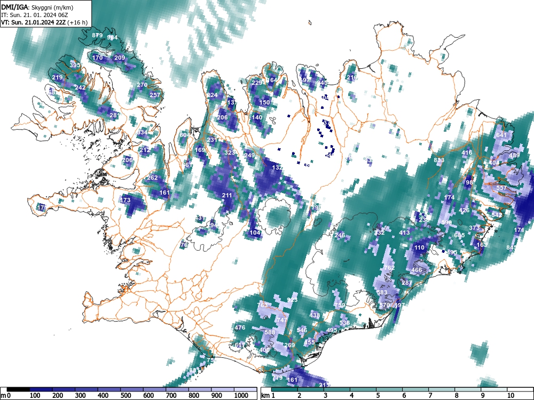Viewport: 534px width, 400px height.
Task: Click the '173' value in the west
Action: tap(125, 199)
